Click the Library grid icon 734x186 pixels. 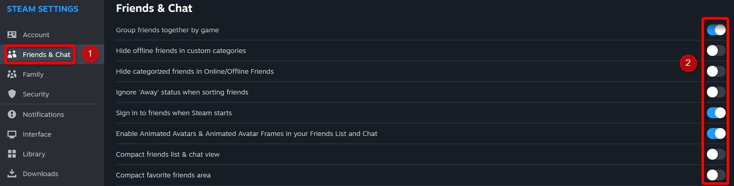click(x=12, y=154)
